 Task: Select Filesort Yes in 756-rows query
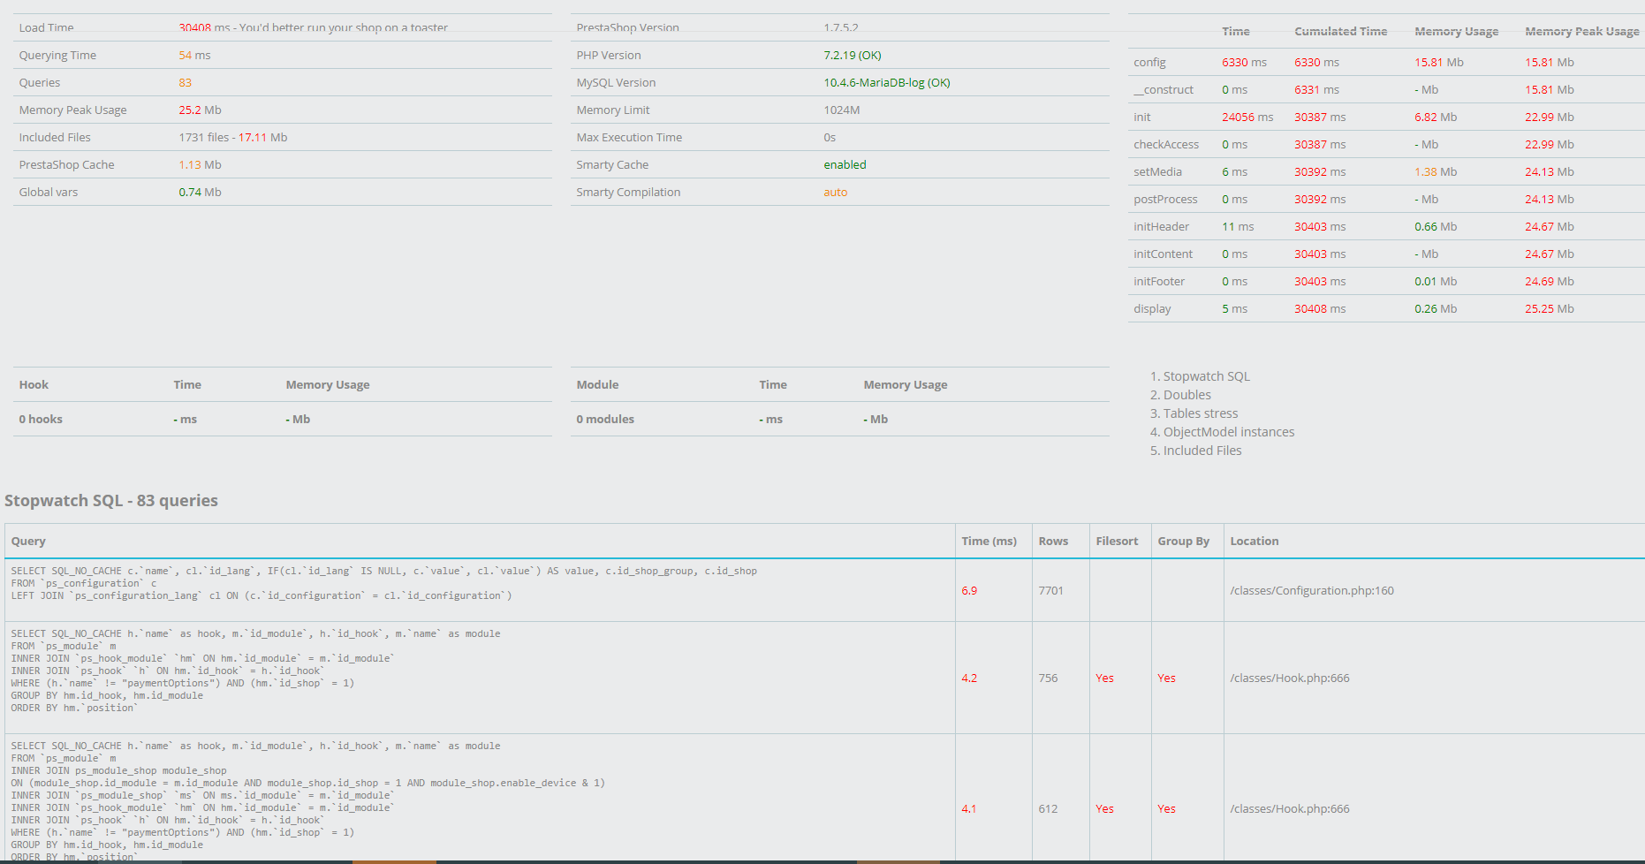click(x=1104, y=678)
